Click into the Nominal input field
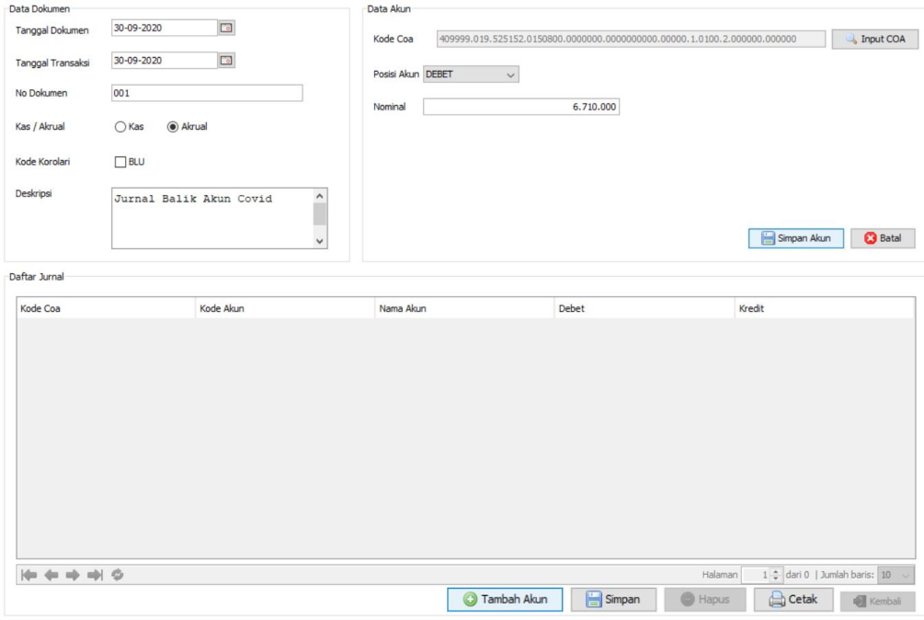The height and width of the screenshot is (620, 924). pyautogui.click(x=521, y=108)
